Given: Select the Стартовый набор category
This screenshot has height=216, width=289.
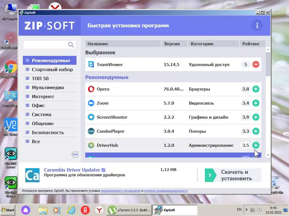Looking at the screenshot, I should 50,69.
